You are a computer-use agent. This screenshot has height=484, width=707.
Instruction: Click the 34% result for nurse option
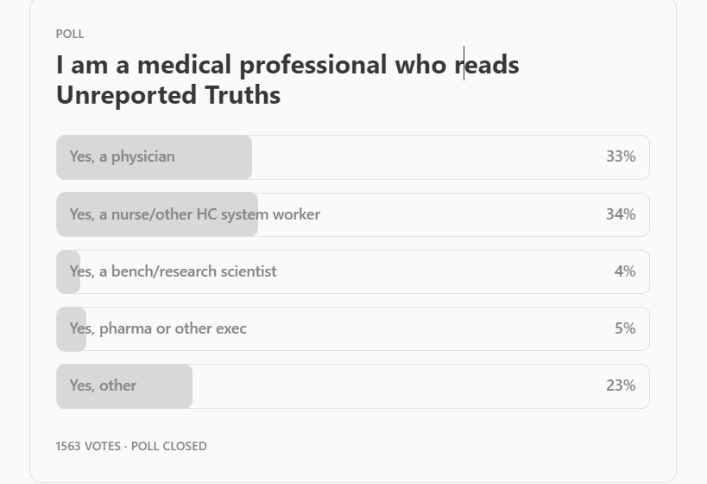pyautogui.click(x=621, y=214)
